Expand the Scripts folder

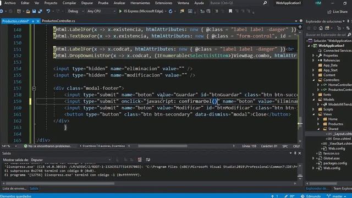click(313, 109)
